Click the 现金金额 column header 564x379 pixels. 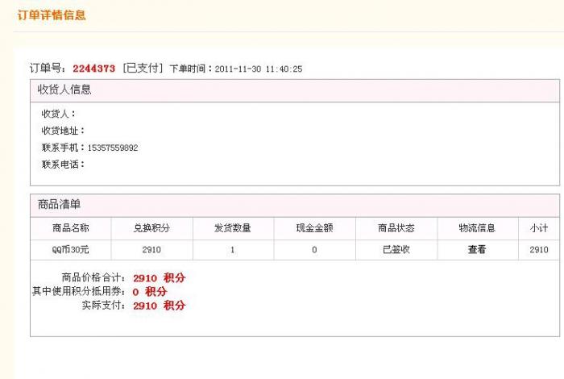[x=314, y=228]
